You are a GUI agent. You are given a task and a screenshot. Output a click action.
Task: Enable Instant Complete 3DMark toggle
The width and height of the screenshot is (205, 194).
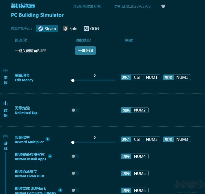click(x=75, y=190)
